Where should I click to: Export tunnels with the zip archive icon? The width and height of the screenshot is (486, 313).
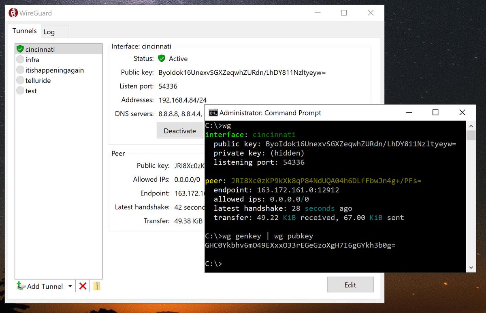click(x=97, y=286)
